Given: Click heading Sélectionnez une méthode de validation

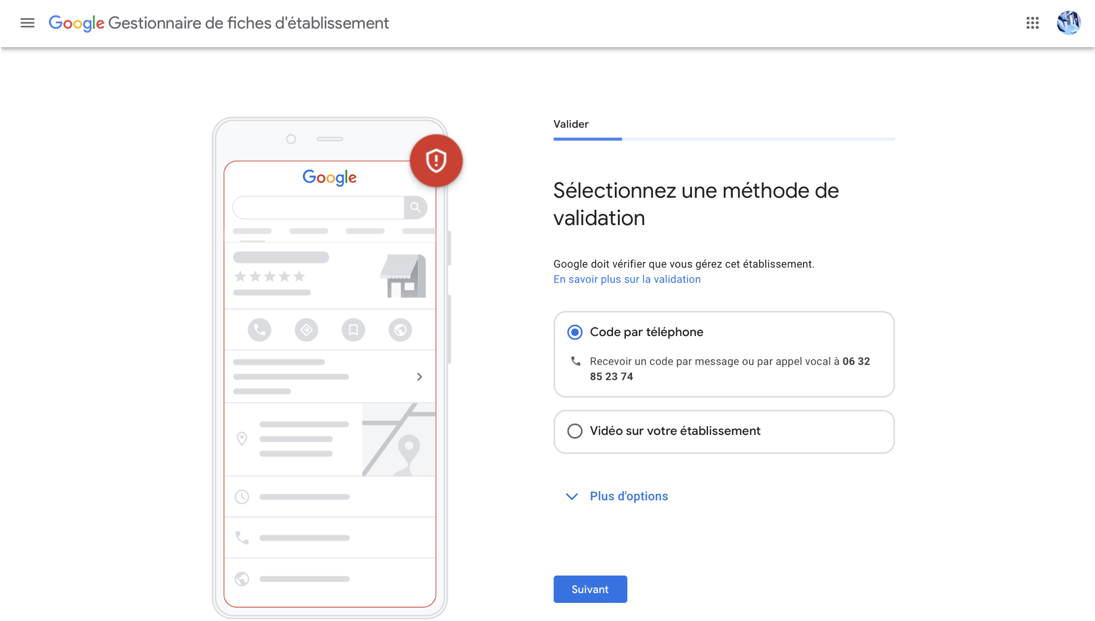Looking at the screenshot, I should pyautogui.click(x=696, y=204).
